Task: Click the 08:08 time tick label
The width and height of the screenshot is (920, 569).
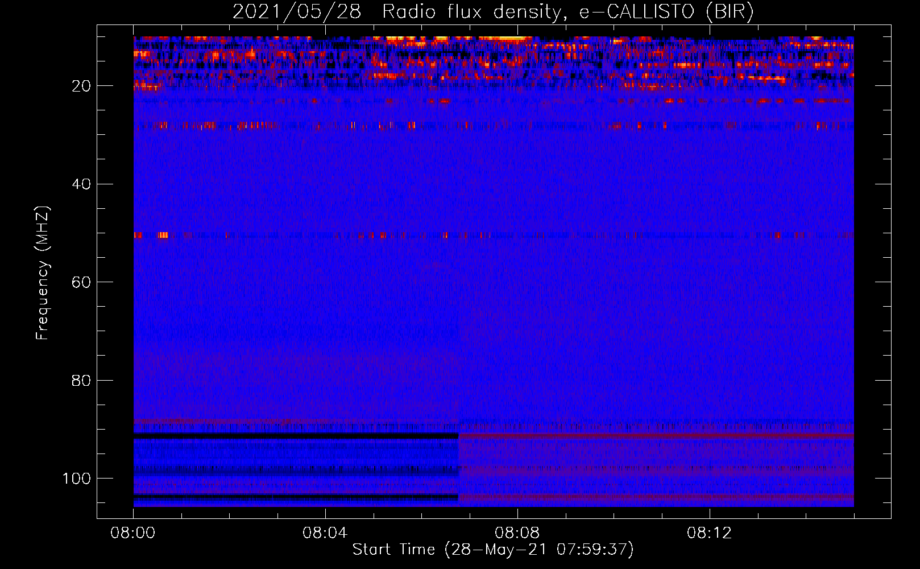Action: (x=517, y=533)
